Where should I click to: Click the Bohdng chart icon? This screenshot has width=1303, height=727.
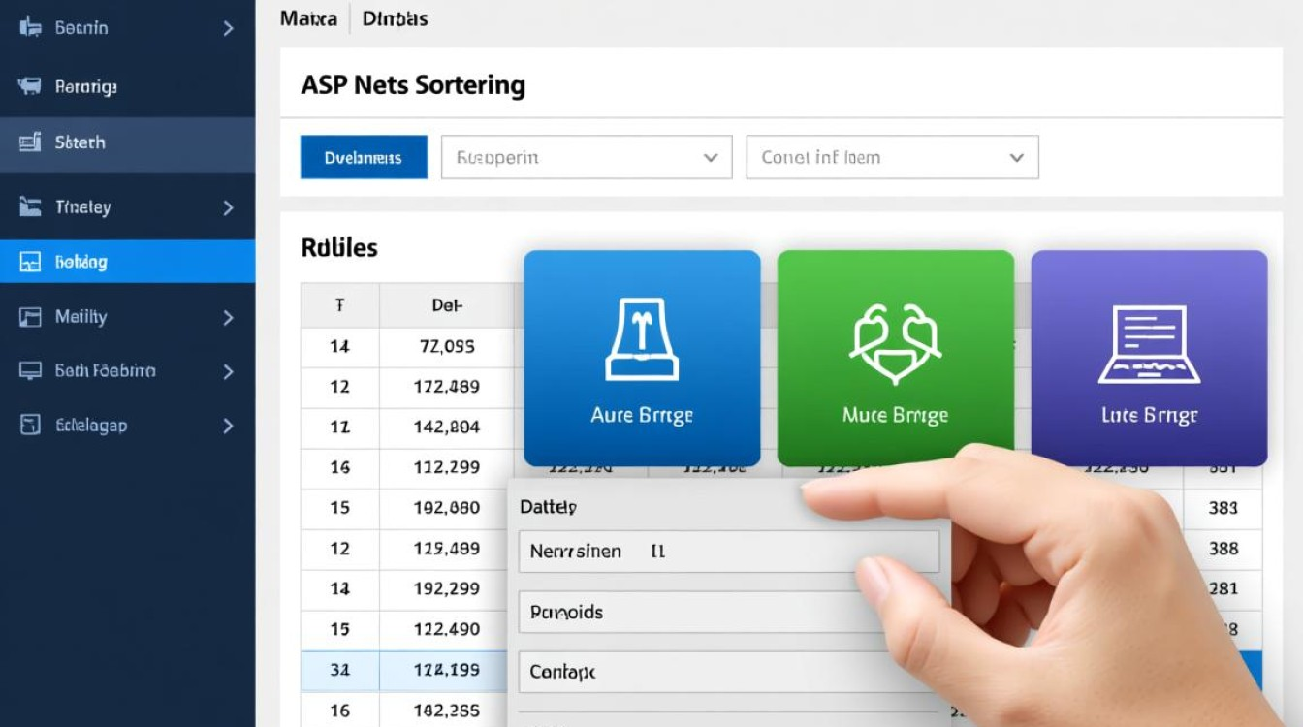click(30, 262)
